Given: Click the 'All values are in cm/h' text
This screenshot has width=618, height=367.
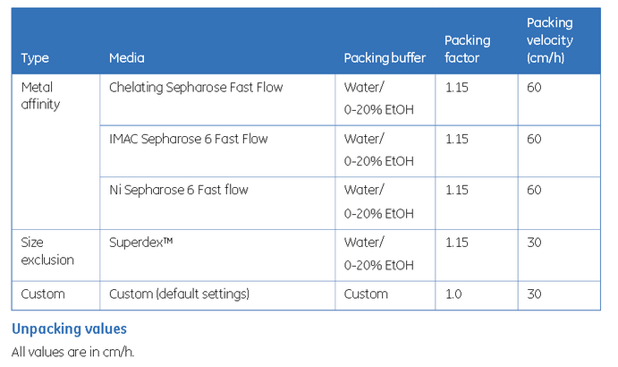Looking at the screenshot, I should tap(72, 351).
